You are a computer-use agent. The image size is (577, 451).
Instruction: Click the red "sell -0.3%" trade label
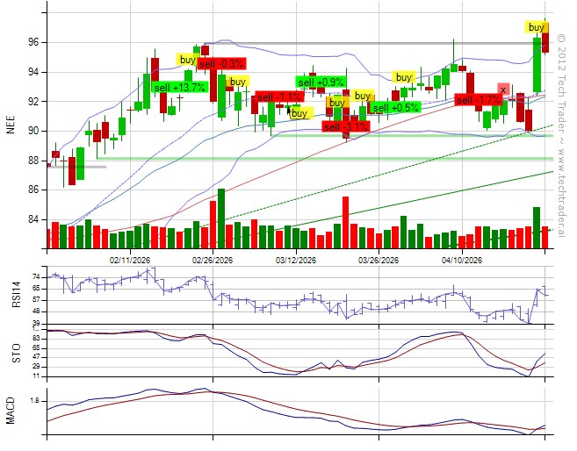pos(222,64)
